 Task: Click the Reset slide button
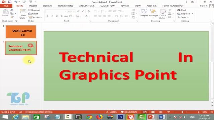click(33, 14)
